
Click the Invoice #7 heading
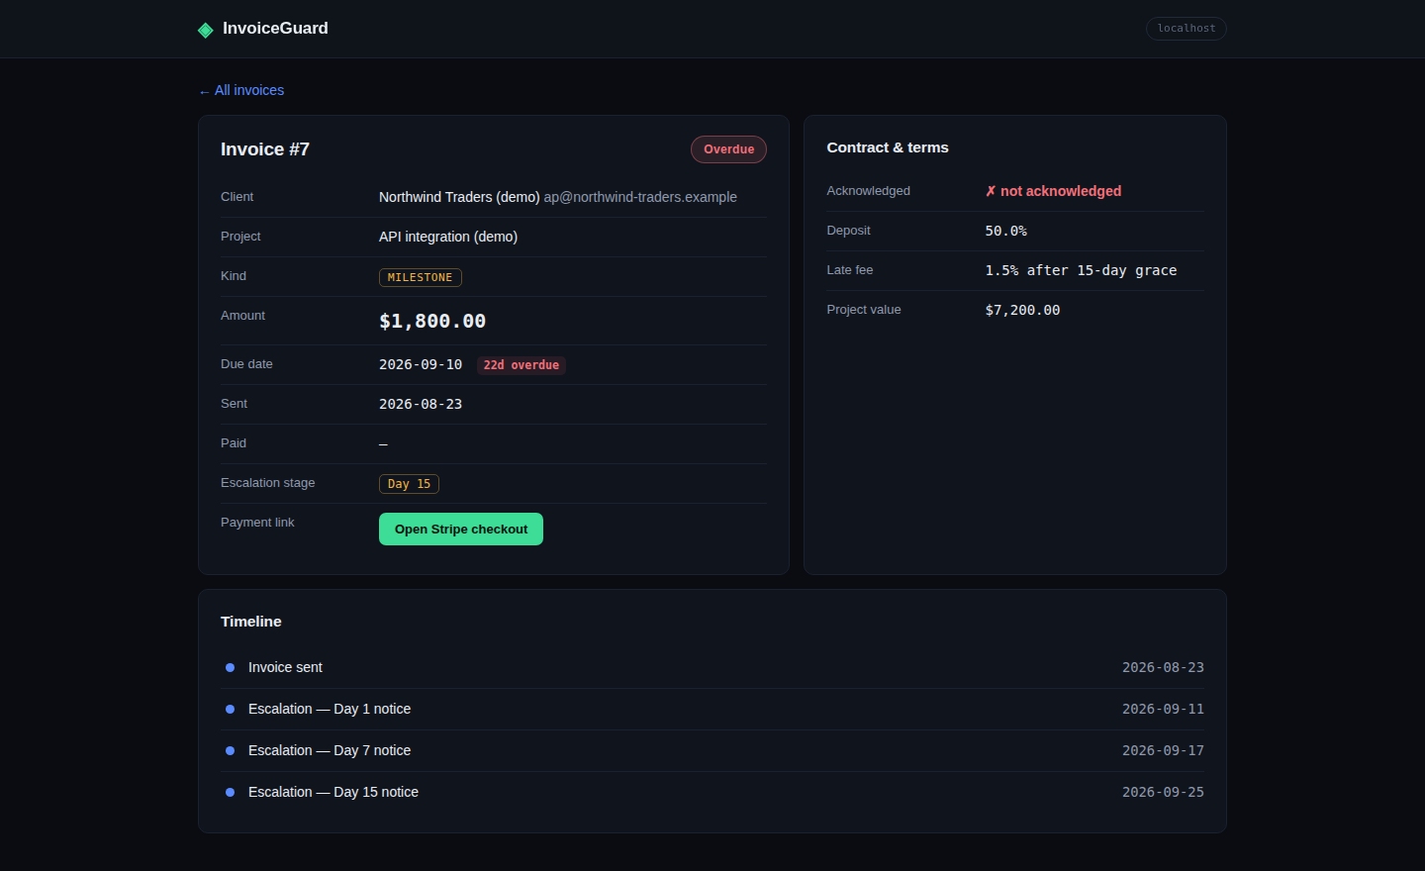point(265,149)
